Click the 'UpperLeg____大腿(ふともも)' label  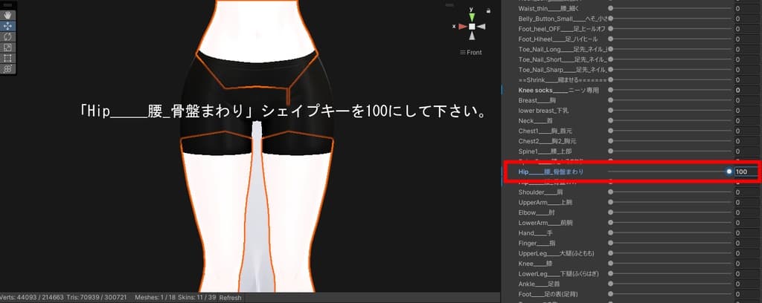(557, 253)
